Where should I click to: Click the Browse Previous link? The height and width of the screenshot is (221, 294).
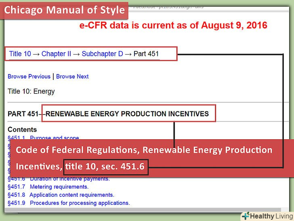click(29, 76)
